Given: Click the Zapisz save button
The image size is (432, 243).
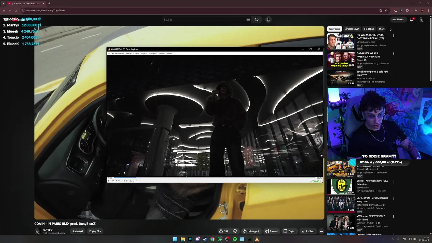Looking at the screenshot, I should [290, 231].
